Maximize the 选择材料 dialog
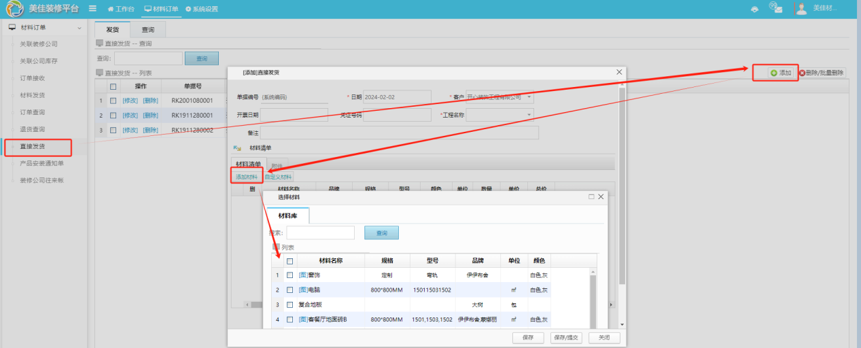This screenshot has width=861, height=348. [591, 196]
